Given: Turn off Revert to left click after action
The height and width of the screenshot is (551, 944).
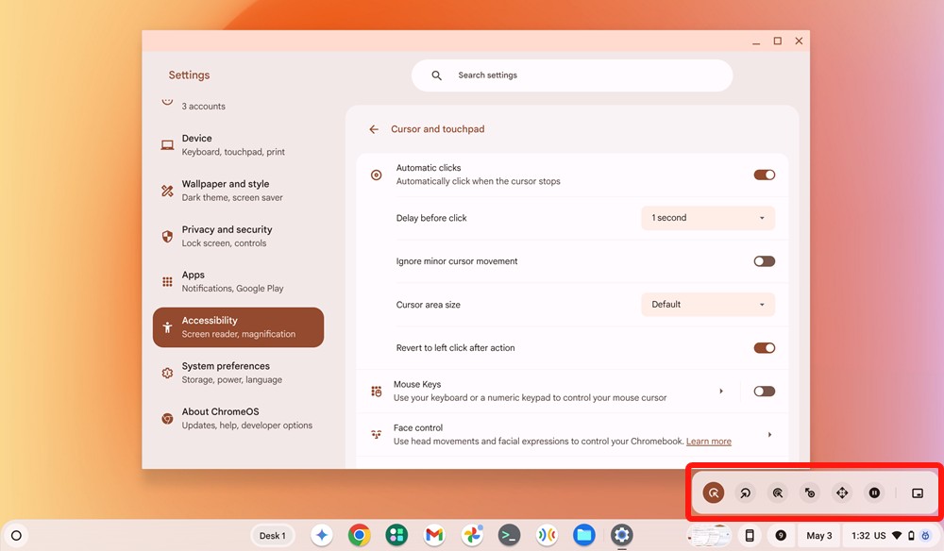Looking at the screenshot, I should click(x=764, y=347).
